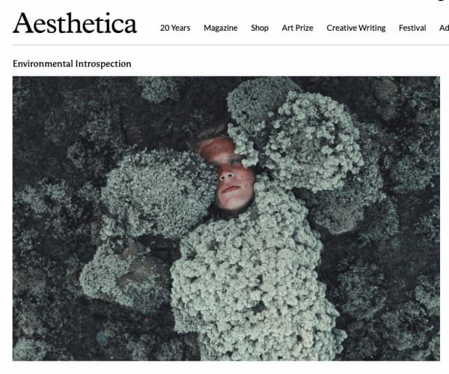449x374 pixels.
Task: Click the cut-off 'Ad' nav item
Action: [x=444, y=28]
